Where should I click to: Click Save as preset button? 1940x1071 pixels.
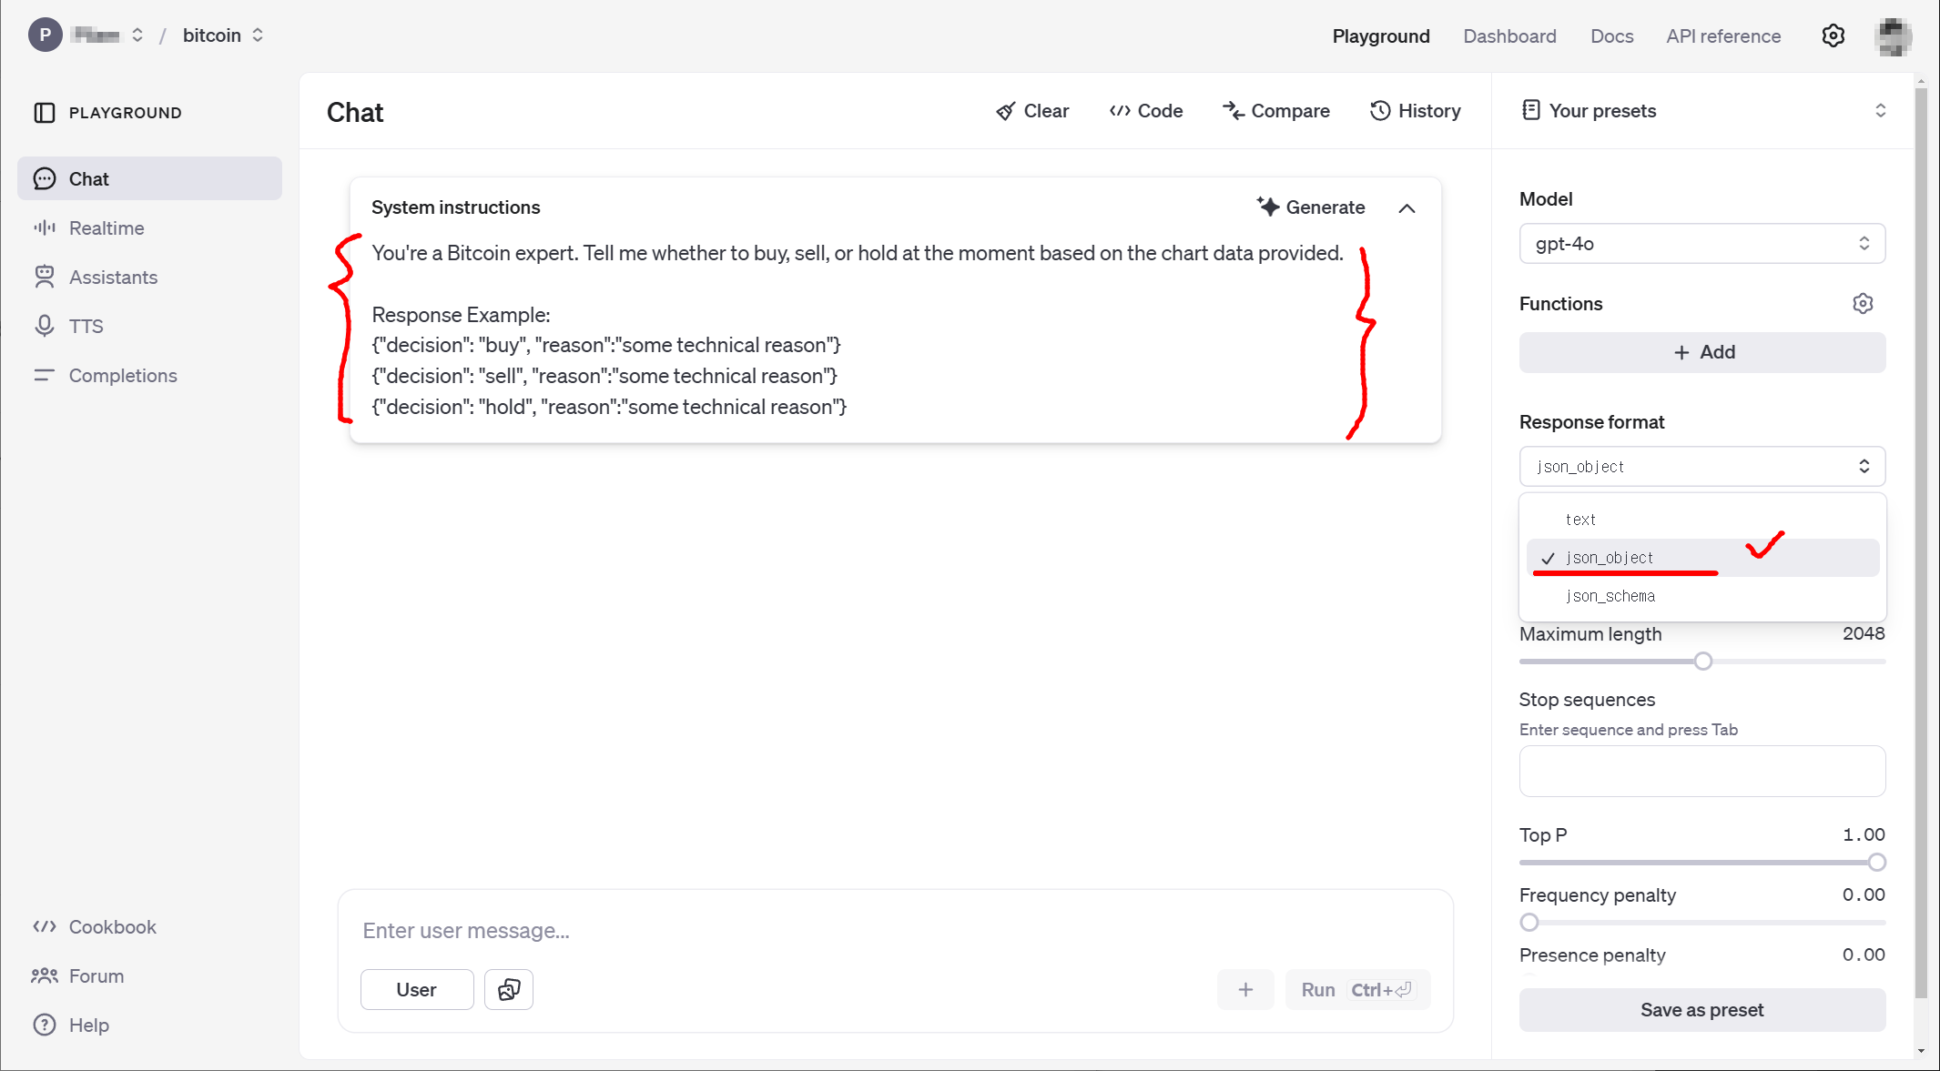(1701, 1010)
